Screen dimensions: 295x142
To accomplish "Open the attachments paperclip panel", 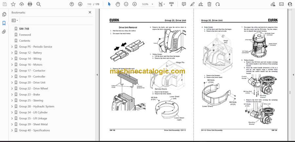I will 4,32.
